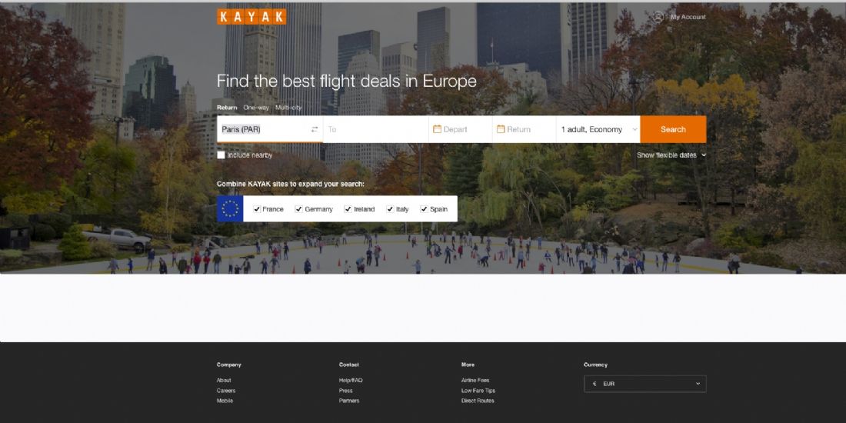
Task: Expand Show flexible dates
Action: tap(671, 155)
